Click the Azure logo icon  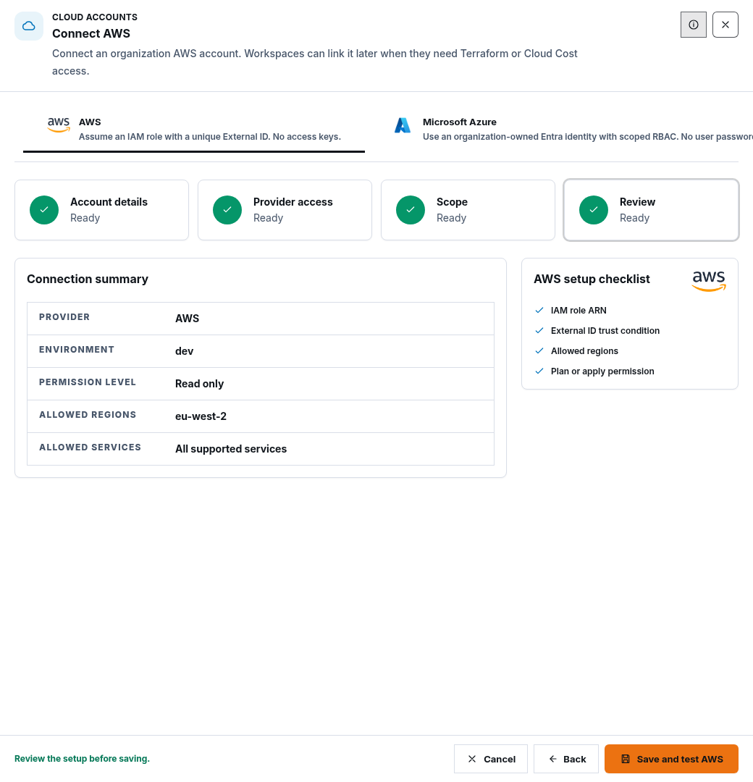click(403, 125)
